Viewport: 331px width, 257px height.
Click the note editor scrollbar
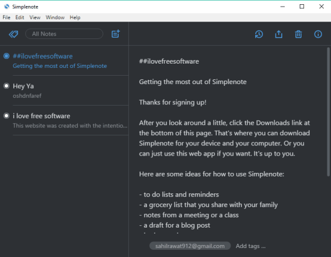[328, 112]
